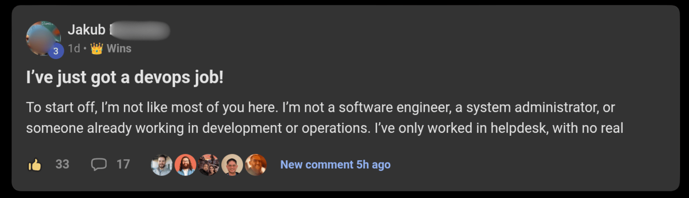Click the 33 likes count

(x=62, y=165)
